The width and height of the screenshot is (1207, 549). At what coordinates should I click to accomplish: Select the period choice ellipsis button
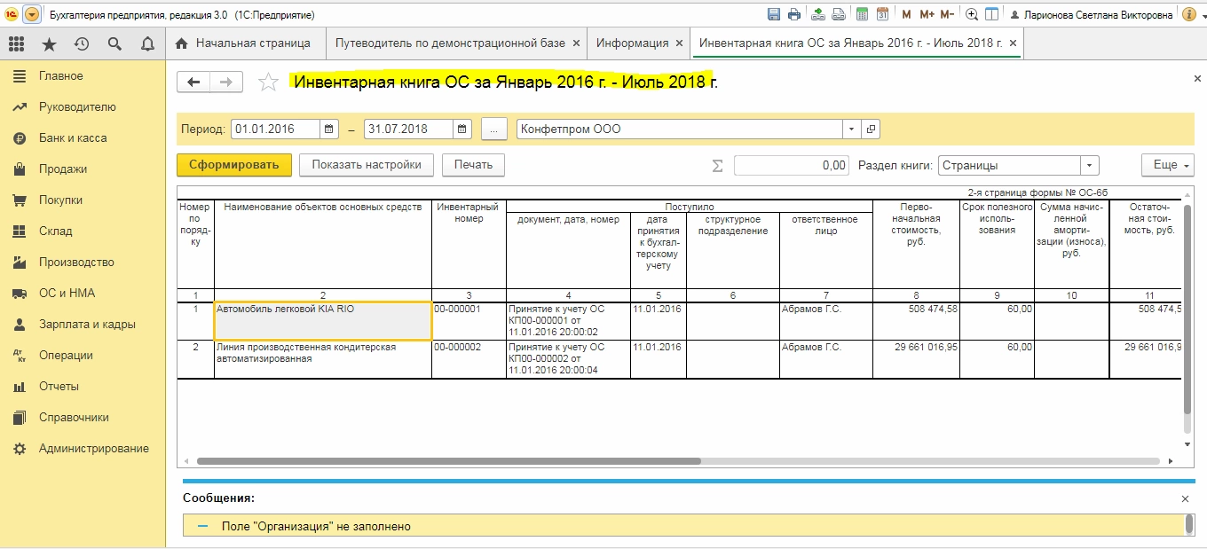[x=493, y=129]
